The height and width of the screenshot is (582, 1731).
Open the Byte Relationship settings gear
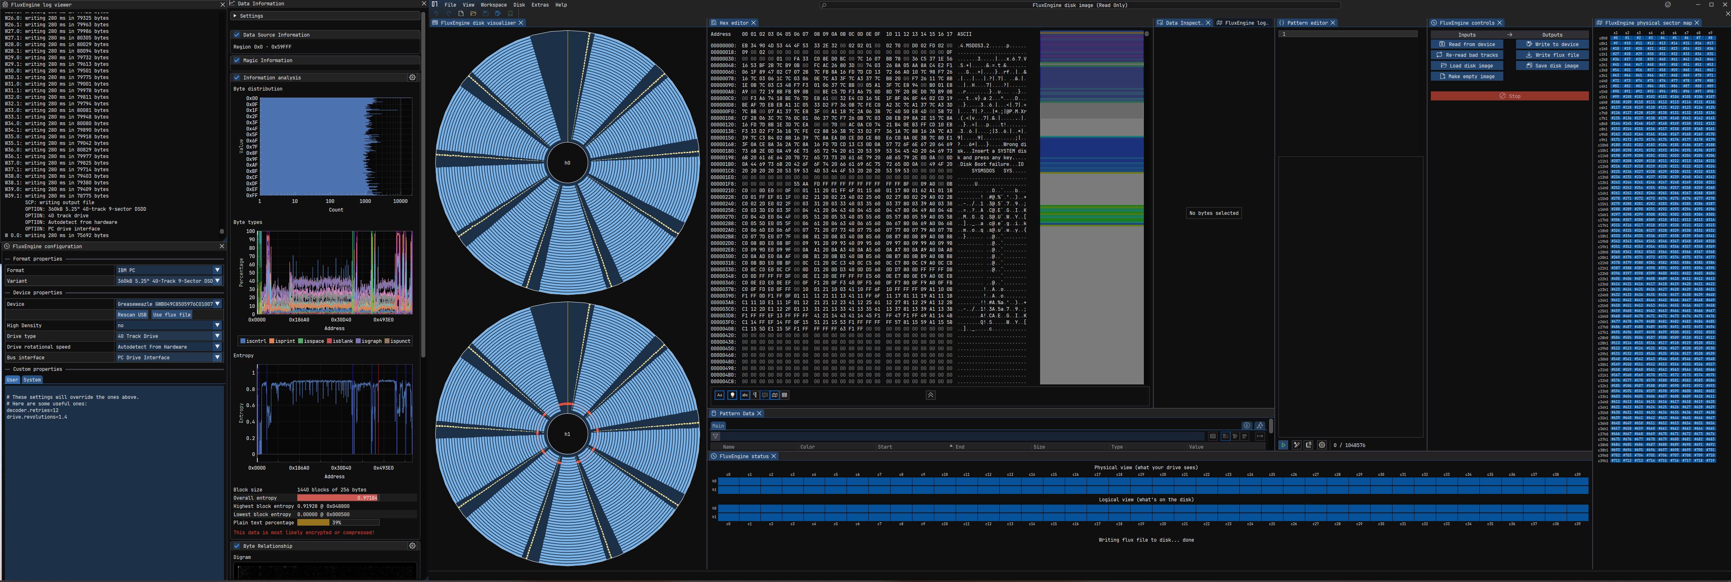[413, 546]
